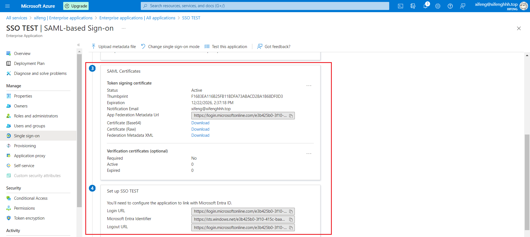Open the Help question mark icon
530x237 pixels.
pyautogui.click(x=450, y=6)
